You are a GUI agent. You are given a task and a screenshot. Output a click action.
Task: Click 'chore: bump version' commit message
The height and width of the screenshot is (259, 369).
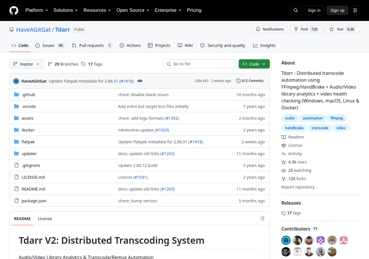click(x=137, y=201)
